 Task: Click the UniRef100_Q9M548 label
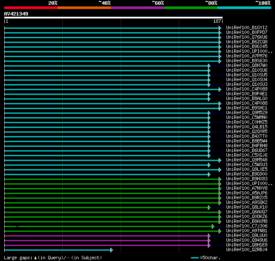[x=247, y=160]
